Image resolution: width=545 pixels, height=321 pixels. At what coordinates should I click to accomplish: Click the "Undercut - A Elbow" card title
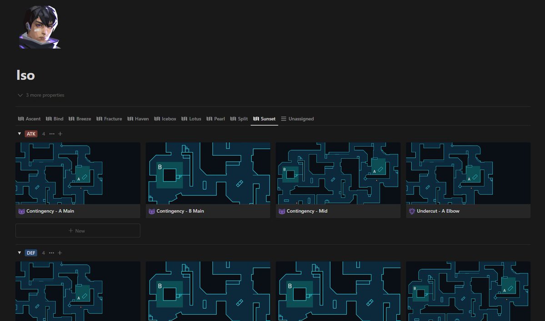(x=438, y=211)
